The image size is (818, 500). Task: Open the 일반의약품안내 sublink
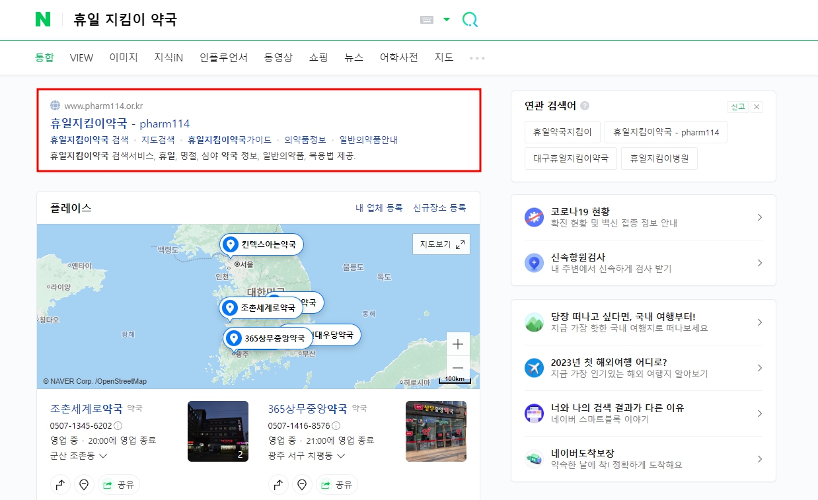point(369,140)
